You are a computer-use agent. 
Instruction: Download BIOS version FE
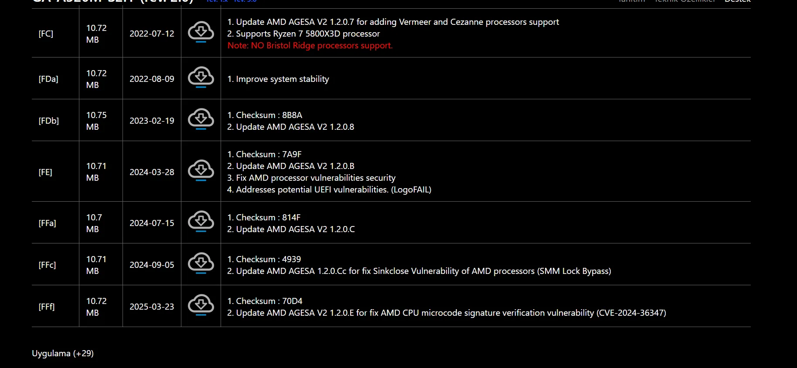click(x=201, y=170)
